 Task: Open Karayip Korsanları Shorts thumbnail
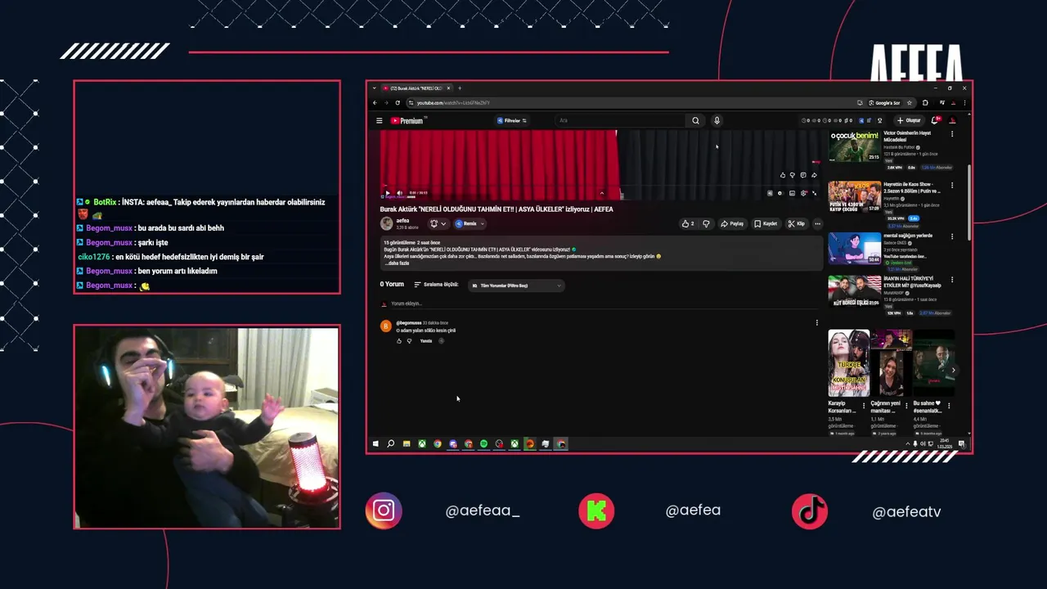click(849, 363)
